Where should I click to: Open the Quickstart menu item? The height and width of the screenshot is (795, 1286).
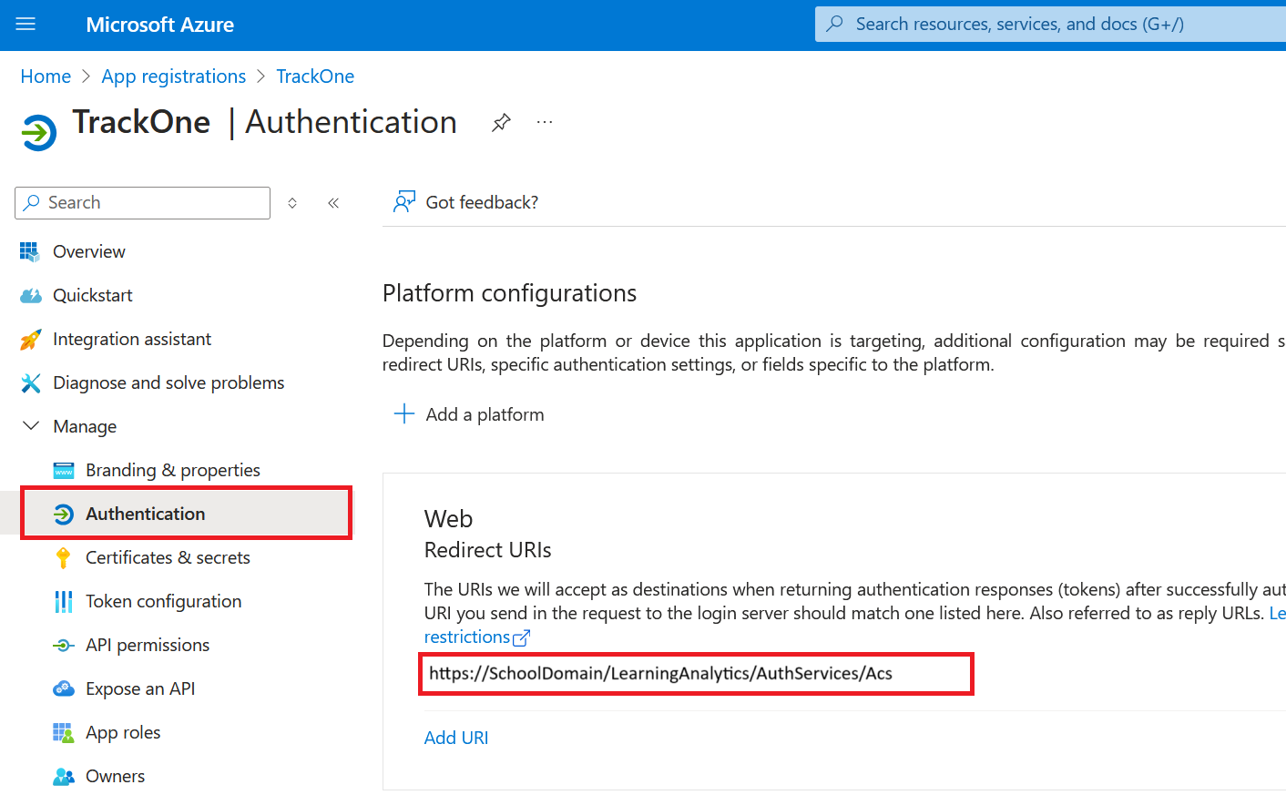click(x=93, y=295)
